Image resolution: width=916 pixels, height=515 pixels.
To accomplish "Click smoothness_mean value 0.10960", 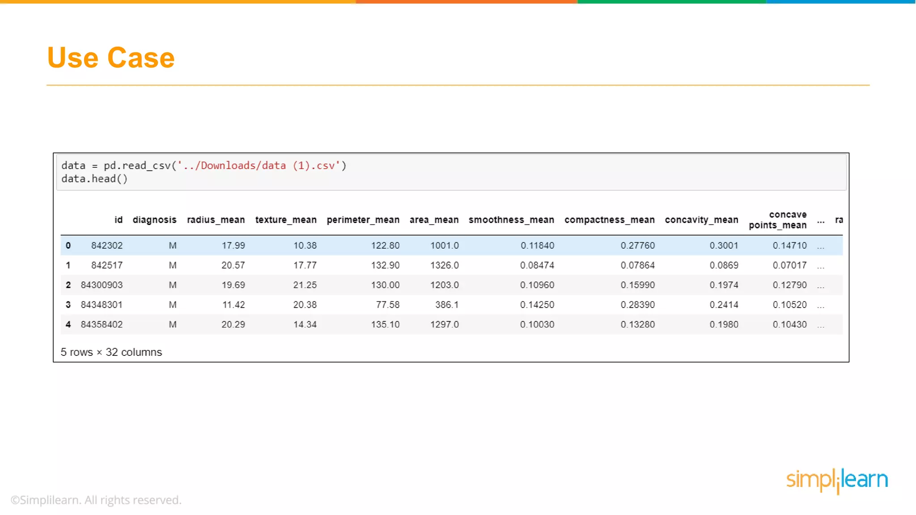I will [537, 285].
